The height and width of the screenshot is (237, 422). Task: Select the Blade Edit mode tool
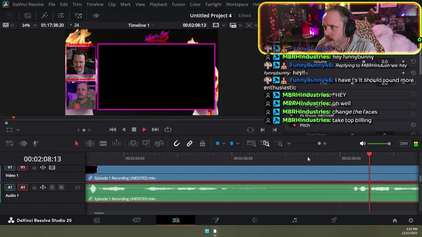tap(116, 144)
